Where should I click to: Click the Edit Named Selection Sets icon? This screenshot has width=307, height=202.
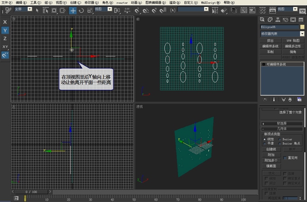coord(172,10)
